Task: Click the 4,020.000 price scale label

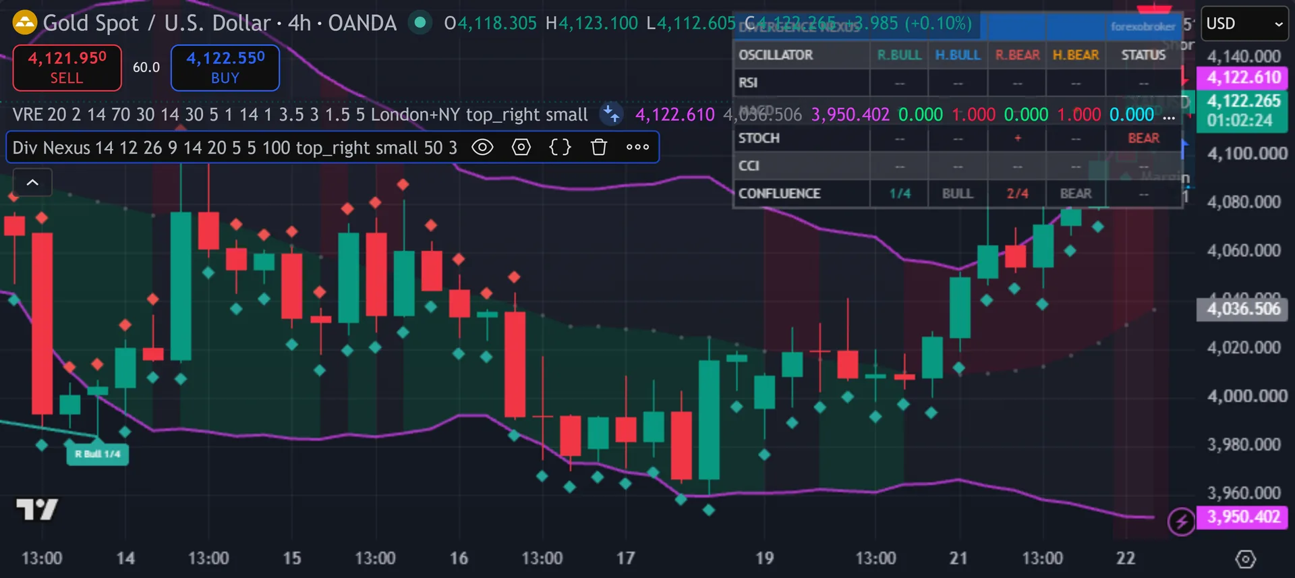Action: [x=1244, y=348]
